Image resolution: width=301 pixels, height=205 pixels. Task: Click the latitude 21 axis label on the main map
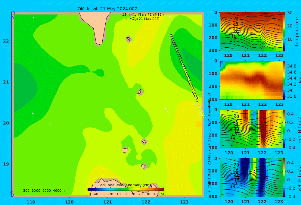pos(6,82)
